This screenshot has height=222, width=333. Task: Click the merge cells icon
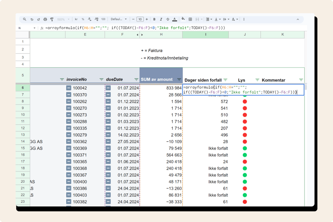[x=197, y=19]
